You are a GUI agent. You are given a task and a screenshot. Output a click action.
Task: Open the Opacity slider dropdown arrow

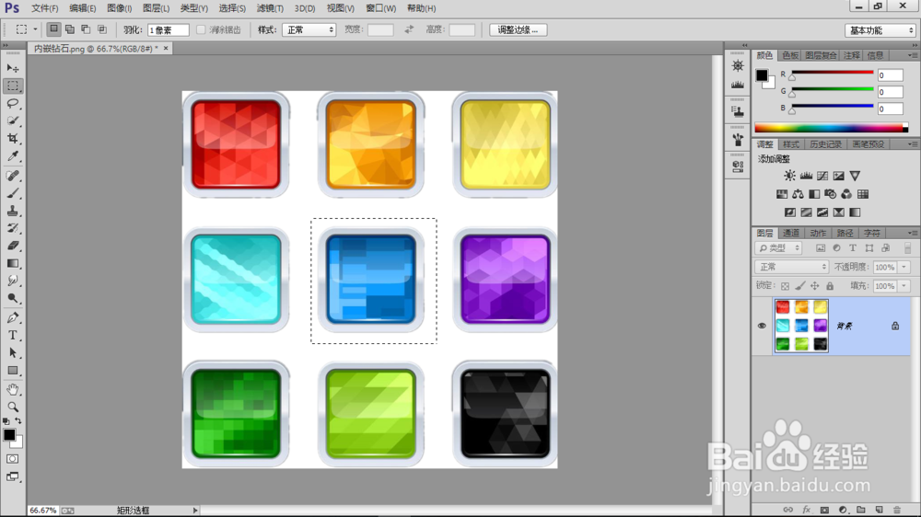pos(904,267)
